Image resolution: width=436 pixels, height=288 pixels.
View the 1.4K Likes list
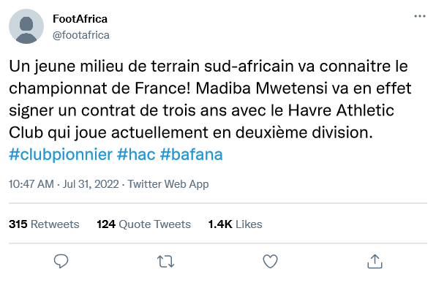235,224
